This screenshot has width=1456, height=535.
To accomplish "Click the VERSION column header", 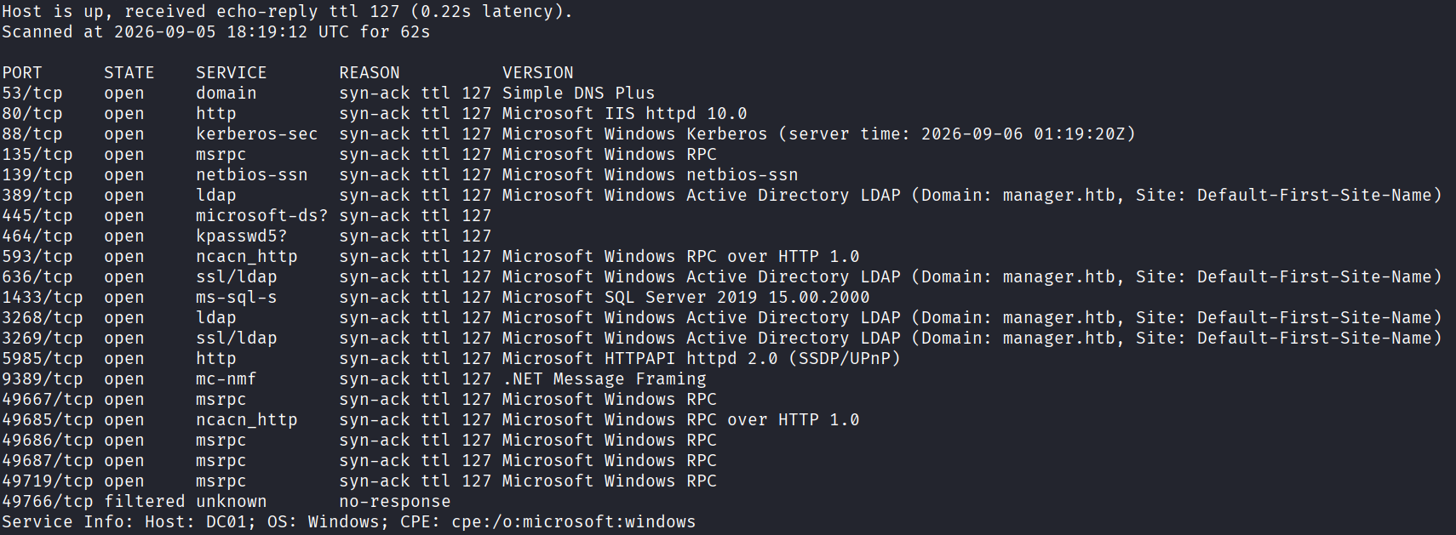I will pyautogui.click(x=538, y=72).
